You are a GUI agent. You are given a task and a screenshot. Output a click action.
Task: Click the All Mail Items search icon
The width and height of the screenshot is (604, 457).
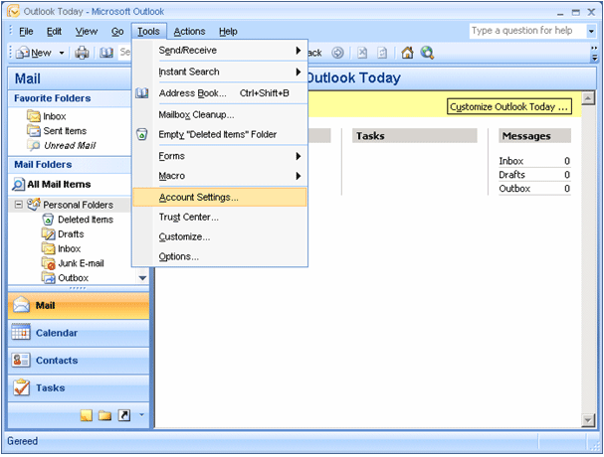[18, 184]
